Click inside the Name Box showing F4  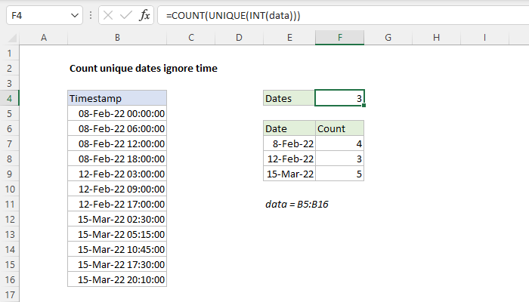pyautogui.click(x=34, y=15)
